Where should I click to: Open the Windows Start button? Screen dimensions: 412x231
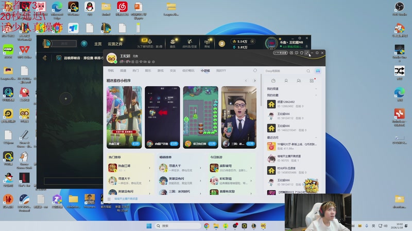pyautogui.click(x=149, y=226)
